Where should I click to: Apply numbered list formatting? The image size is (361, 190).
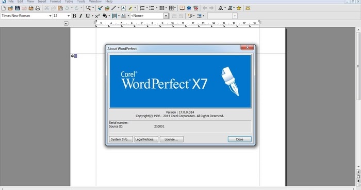pyautogui.click(x=142, y=8)
